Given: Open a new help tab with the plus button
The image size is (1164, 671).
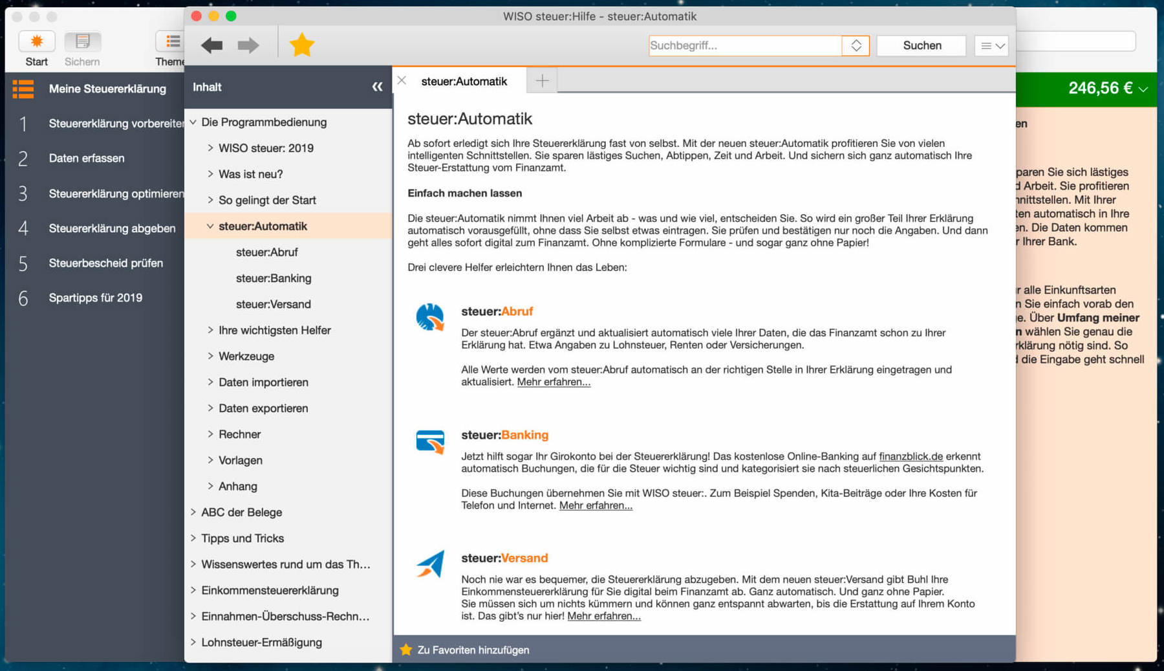Looking at the screenshot, I should pos(542,81).
